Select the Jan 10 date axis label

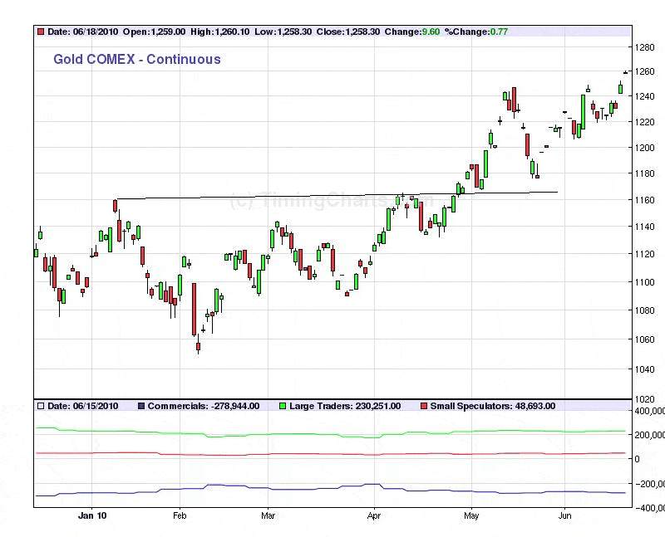[x=91, y=515]
